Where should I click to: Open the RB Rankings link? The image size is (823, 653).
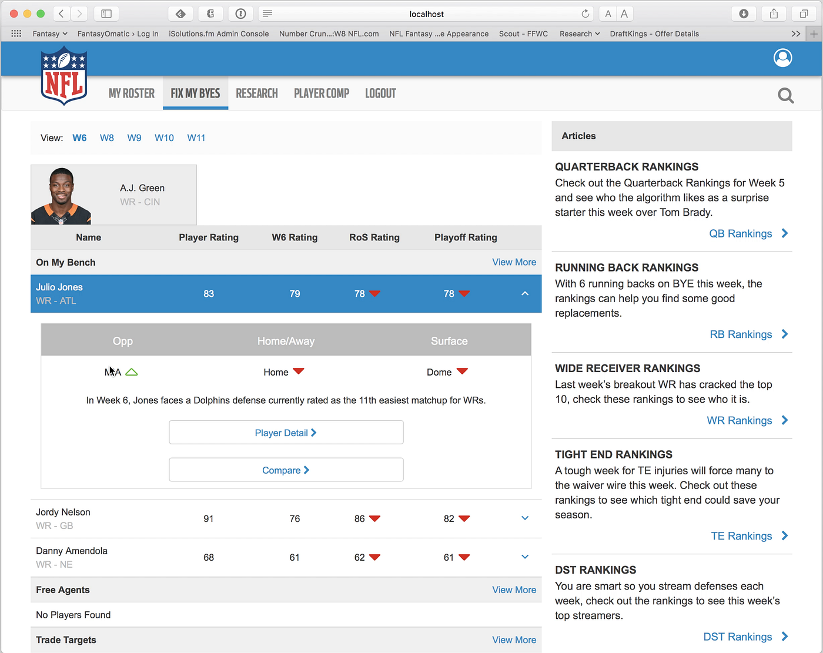tap(749, 334)
